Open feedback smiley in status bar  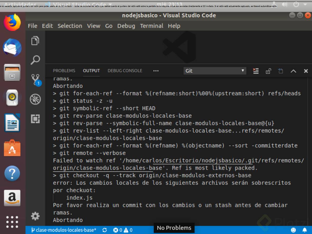point(293,230)
